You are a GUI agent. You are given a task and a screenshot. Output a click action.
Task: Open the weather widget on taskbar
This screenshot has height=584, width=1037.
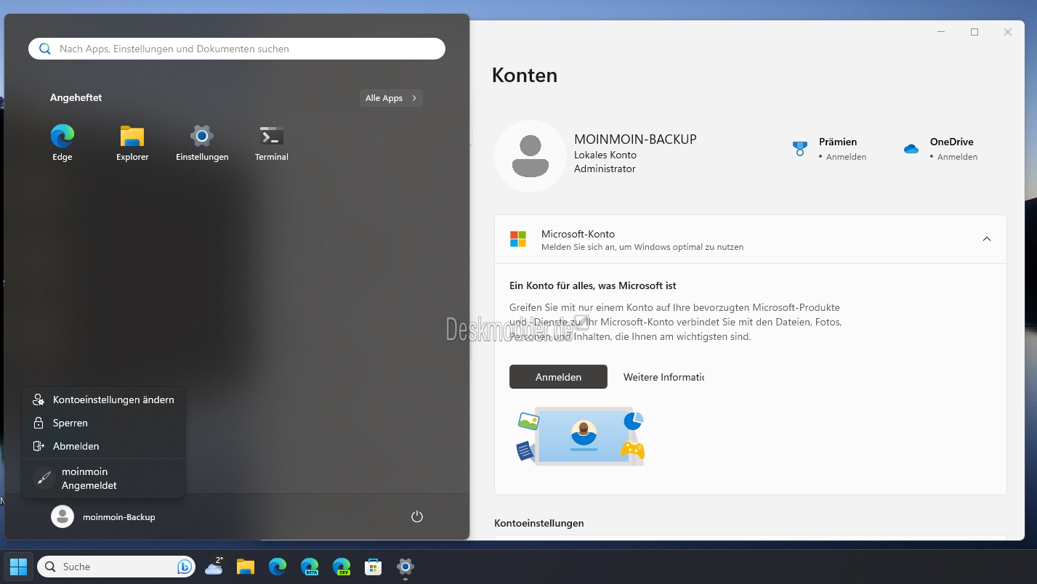[x=214, y=567]
